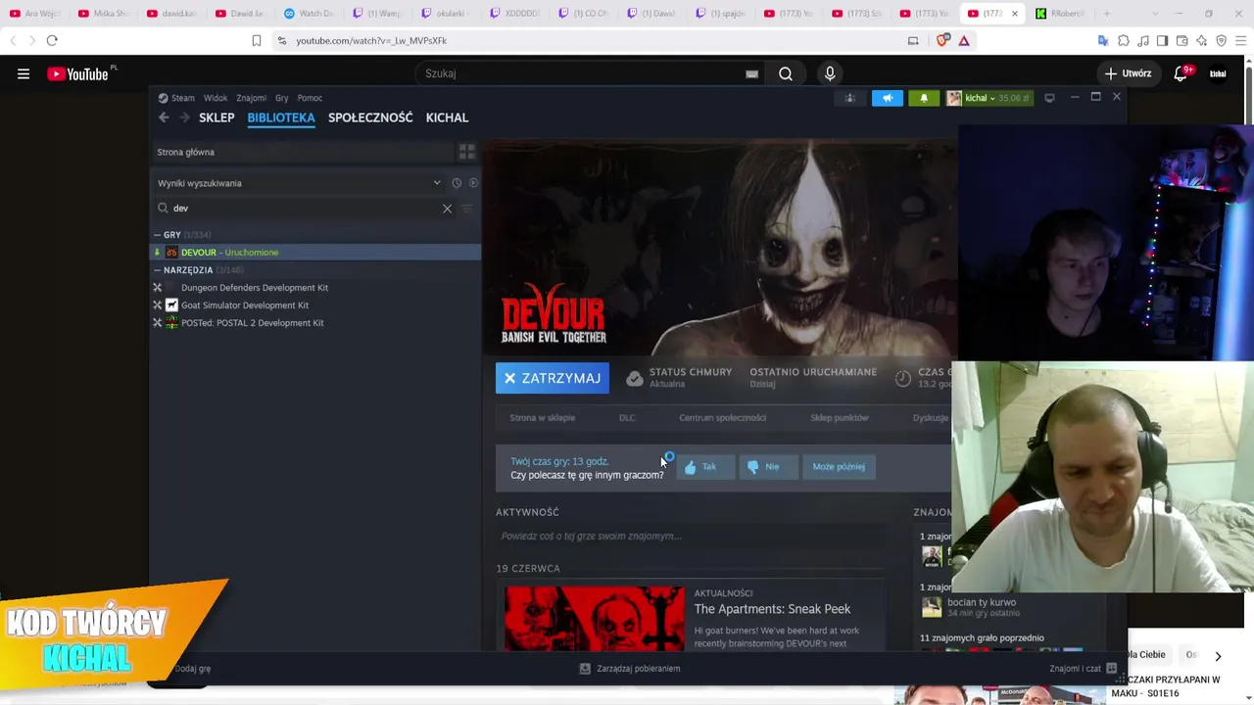
Task: Open the library collections grid view icon
Action: (x=466, y=152)
